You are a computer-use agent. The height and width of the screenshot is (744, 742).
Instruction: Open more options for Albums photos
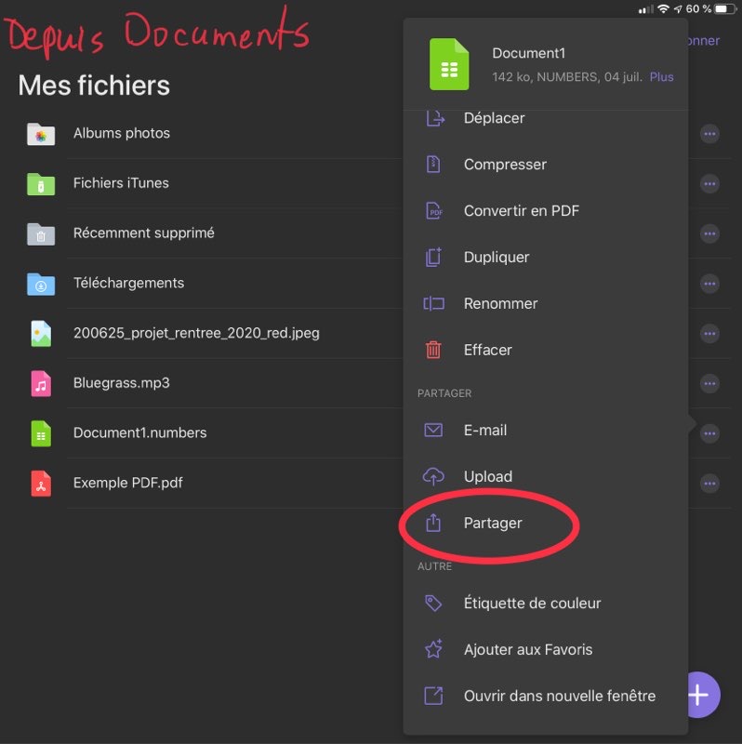coord(709,134)
